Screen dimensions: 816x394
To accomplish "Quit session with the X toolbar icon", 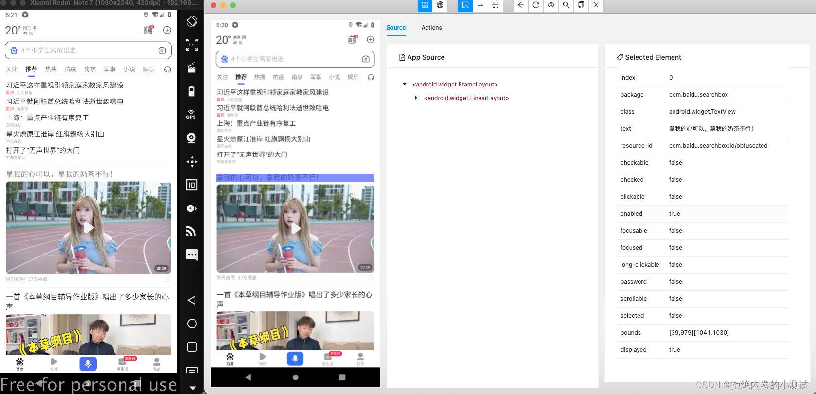I will (x=596, y=5).
